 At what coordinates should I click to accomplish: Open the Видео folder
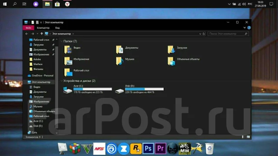[x=73, y=49]
